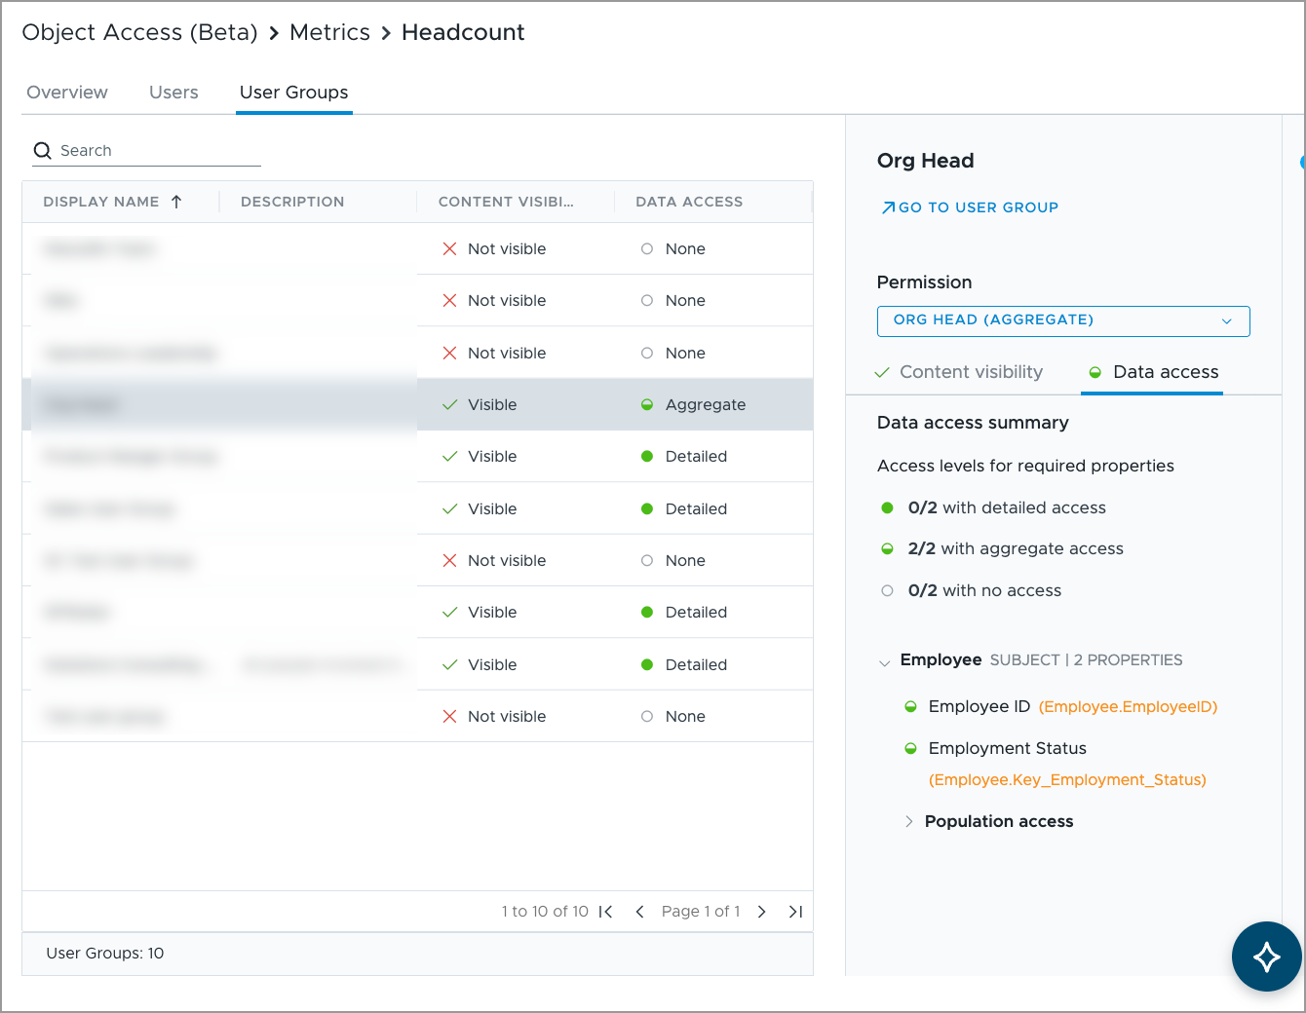Click 0/2 with detailed access text
The width and height of the screenshot is (1306, 1013).
point(1007,507)
